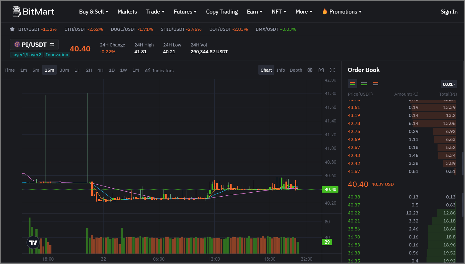Open BMX/USDT ticker
This screenshot has width=465, height=264.
pos(276,29)
